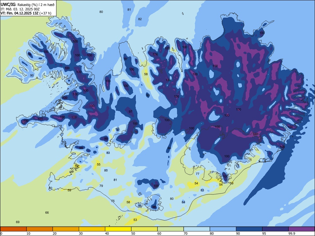
Task: Click the '55' humidity value on the map
Action: click(x=99, y=164)
